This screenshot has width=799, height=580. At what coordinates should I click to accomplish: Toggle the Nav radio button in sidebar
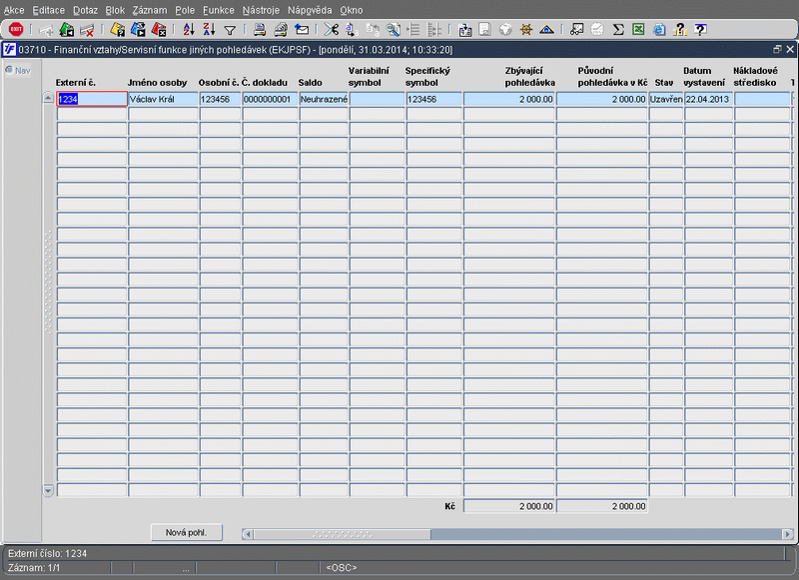9,70
